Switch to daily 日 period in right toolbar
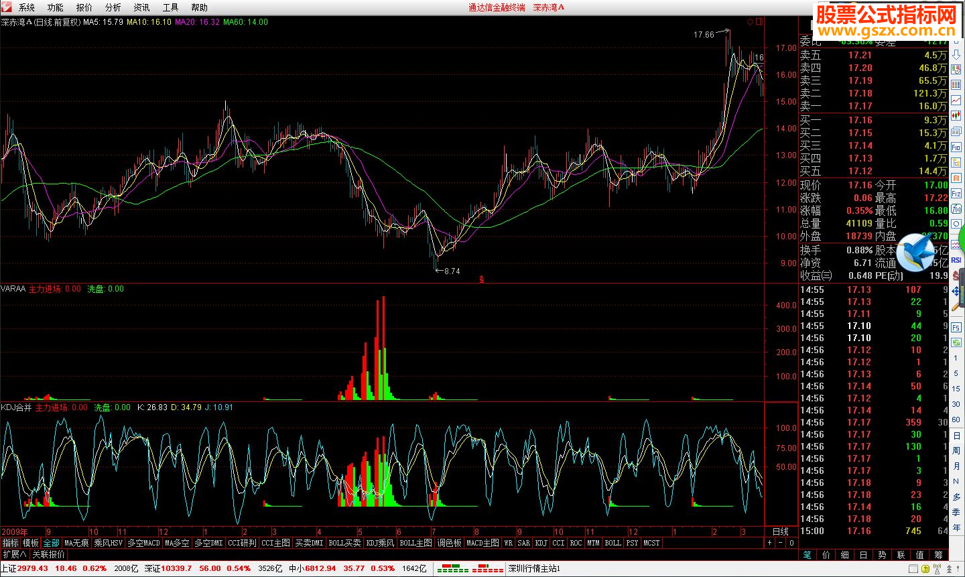The height and width of the screenshot is (577, 965). (x=956, y=435)
